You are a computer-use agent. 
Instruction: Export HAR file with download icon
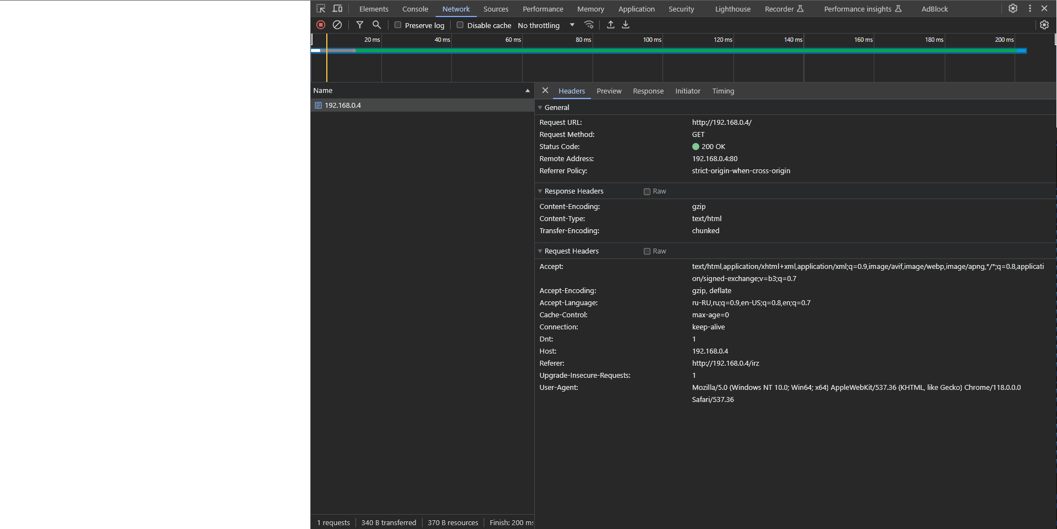pyautogui.click(x=626, y=25)
